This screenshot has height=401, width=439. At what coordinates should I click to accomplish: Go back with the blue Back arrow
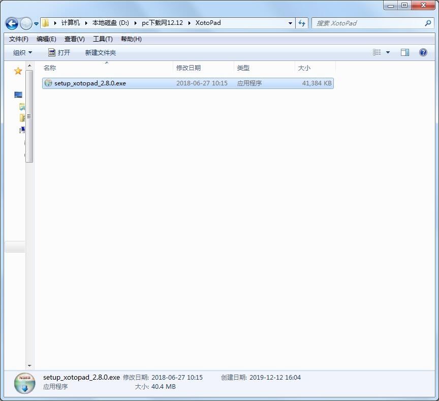(x=12, y=23)
